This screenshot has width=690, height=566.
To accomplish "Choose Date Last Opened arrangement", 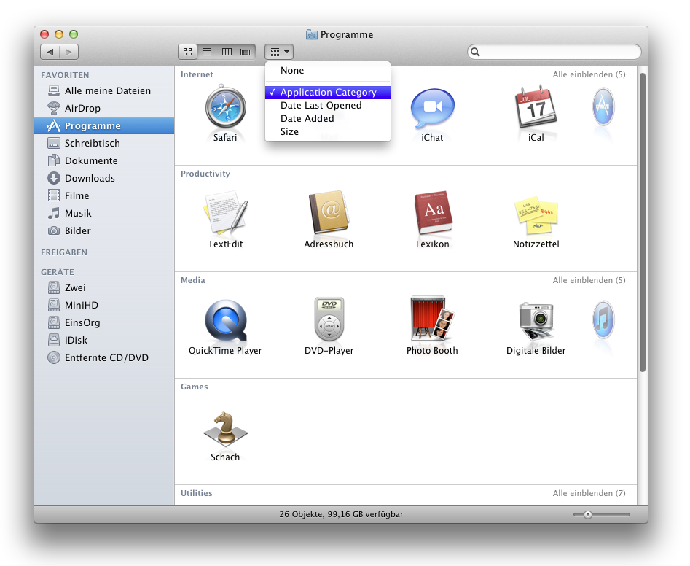I will point(321,106).
